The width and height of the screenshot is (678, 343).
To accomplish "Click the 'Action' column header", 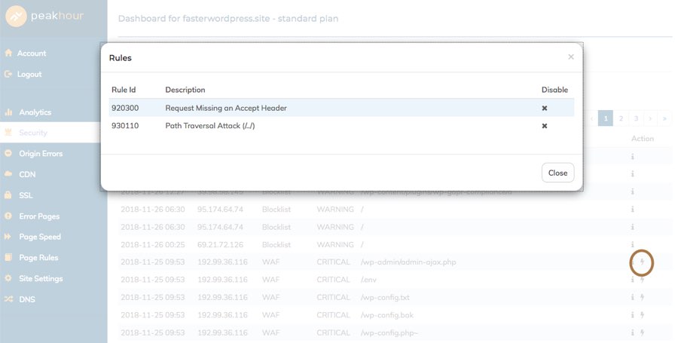I will tap(643, 139).
